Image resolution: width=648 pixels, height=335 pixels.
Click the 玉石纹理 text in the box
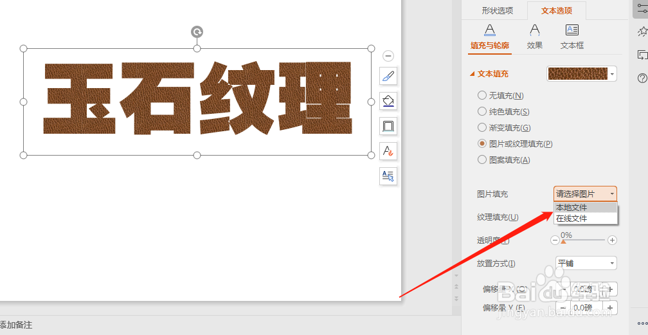click(x=197, y=98)
